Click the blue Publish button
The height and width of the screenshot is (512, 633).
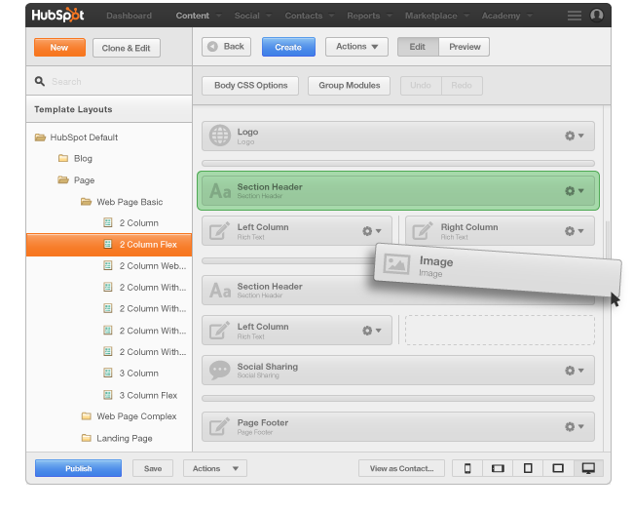pos(78,468)
